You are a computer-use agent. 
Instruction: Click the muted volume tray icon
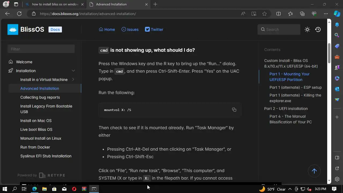pyautogui.click(x=309, y=189)
